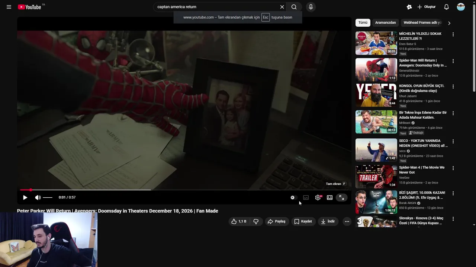Open GeneralShinobi channel link
This screenshot has height=267, width=476.
[409, 70]
